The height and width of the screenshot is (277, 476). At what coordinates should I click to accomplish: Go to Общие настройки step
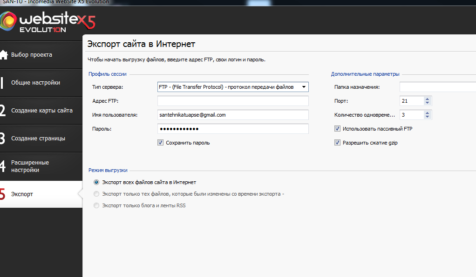(x=41, y=83)
